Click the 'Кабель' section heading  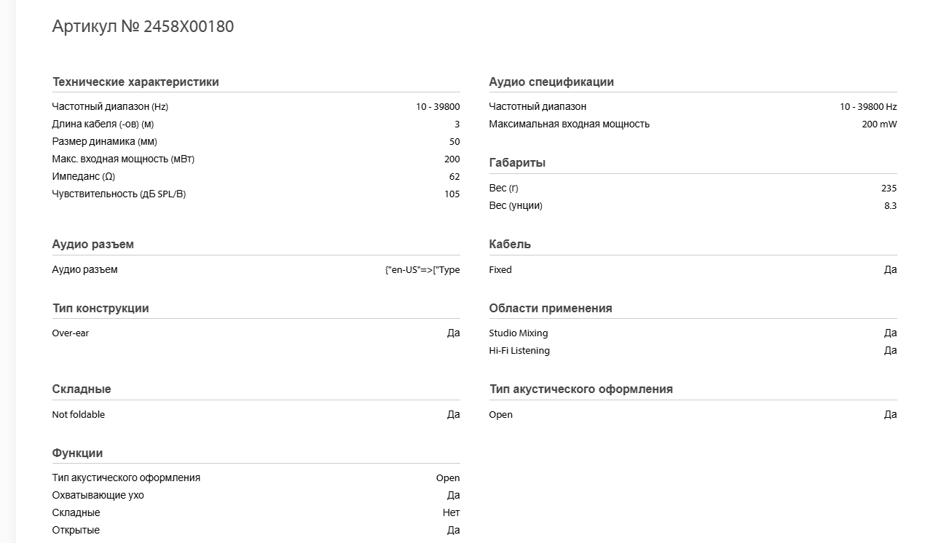510,245
